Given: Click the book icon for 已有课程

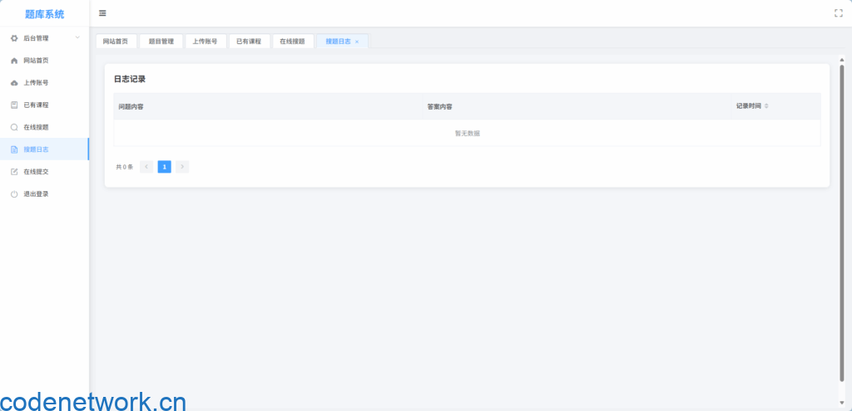Looking at the screenshot, I should 14,105.
